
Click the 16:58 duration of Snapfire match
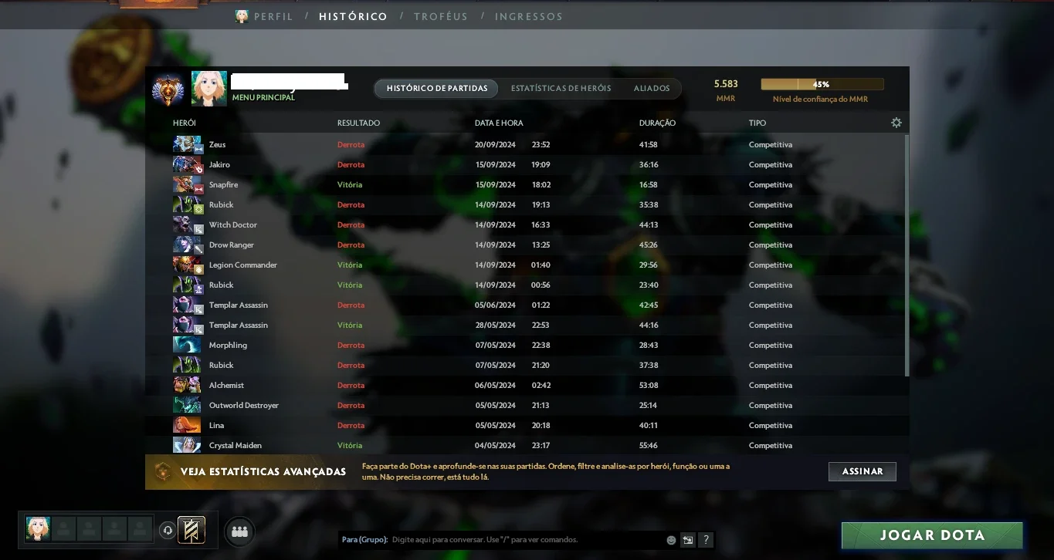pyautogui.click(x=649, y=184)
